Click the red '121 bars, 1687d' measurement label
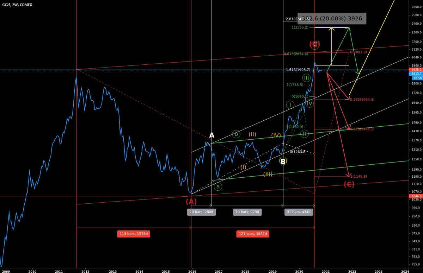The image size is (423, 273). pos(253,234)
